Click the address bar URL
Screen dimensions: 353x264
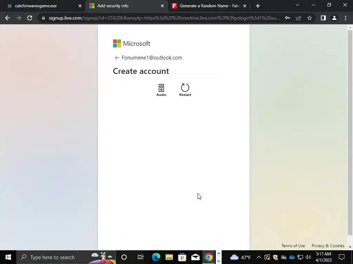[x=164, y=18]
